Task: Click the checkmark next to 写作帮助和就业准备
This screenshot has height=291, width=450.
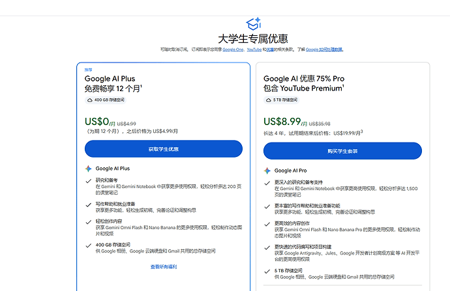Action: tap(89, 204)
